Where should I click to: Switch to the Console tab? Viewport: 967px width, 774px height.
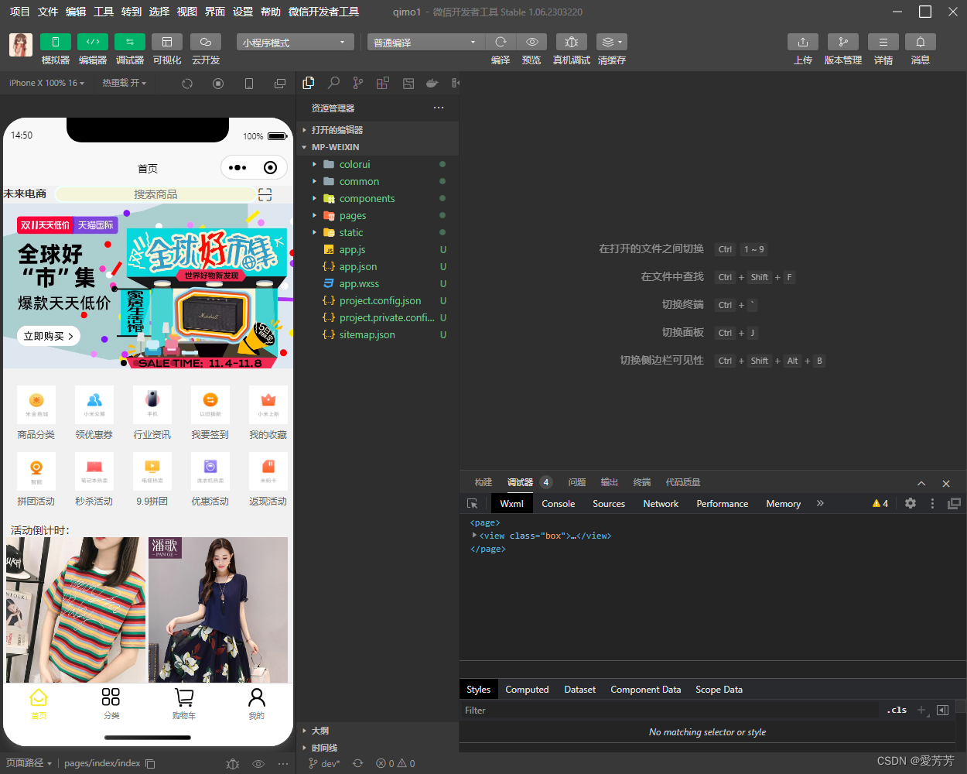click(559, 503)
